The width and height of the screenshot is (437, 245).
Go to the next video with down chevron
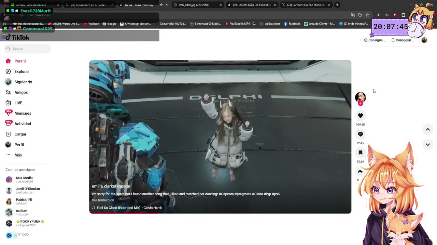point(427,145)
